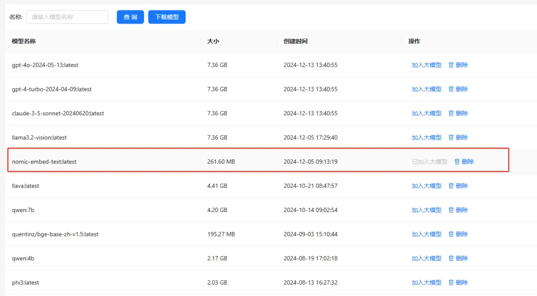Click 加入大模型 for qwen:4b
Screen dimensions: 537x296
[x=426, y=258]
